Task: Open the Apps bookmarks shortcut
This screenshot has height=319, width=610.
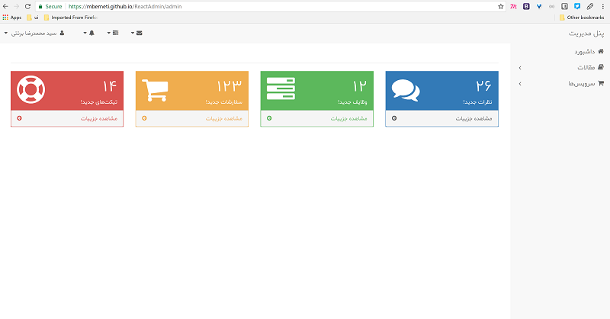Action: click(12, 18)
